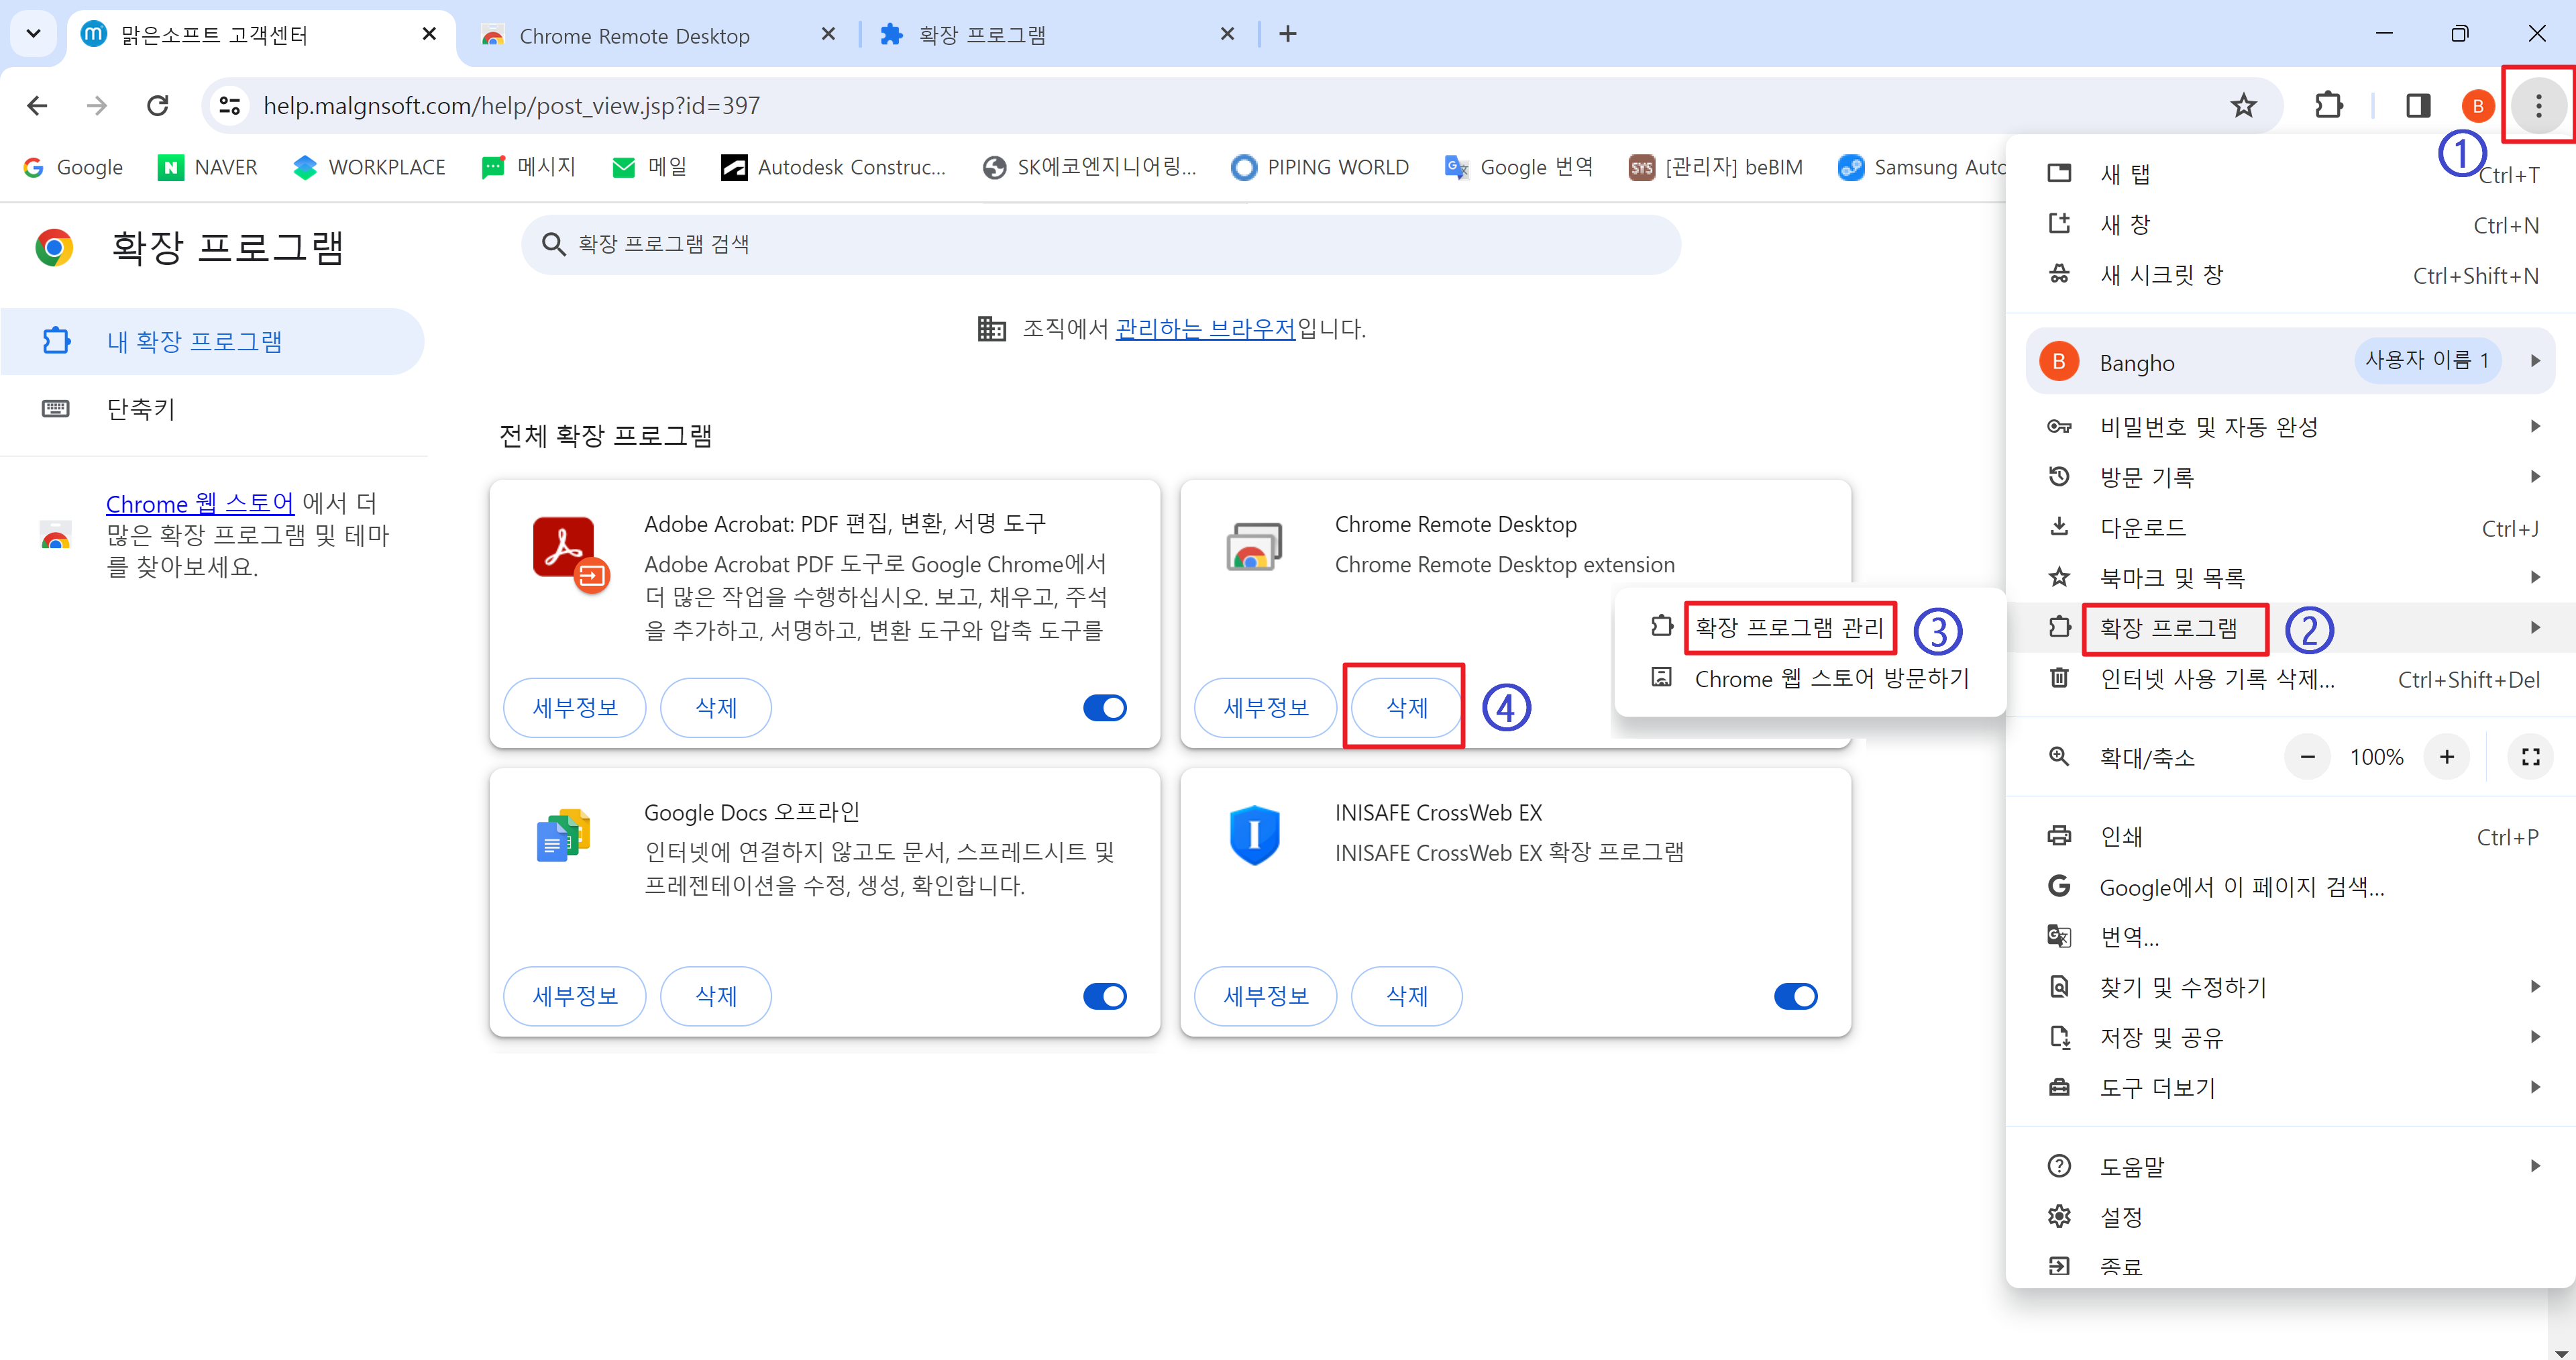Open the Bangho profile avatar in toolbar
2576x1360 pixels.
(x=2477, y=105)
